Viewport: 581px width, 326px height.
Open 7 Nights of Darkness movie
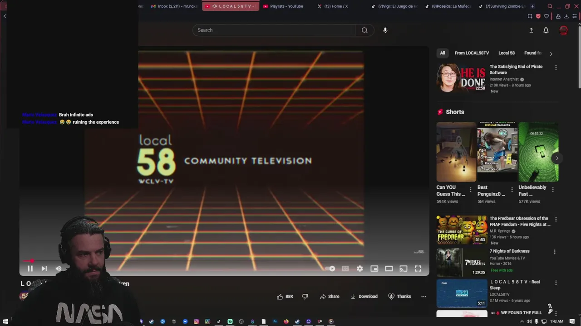point(462,262)
